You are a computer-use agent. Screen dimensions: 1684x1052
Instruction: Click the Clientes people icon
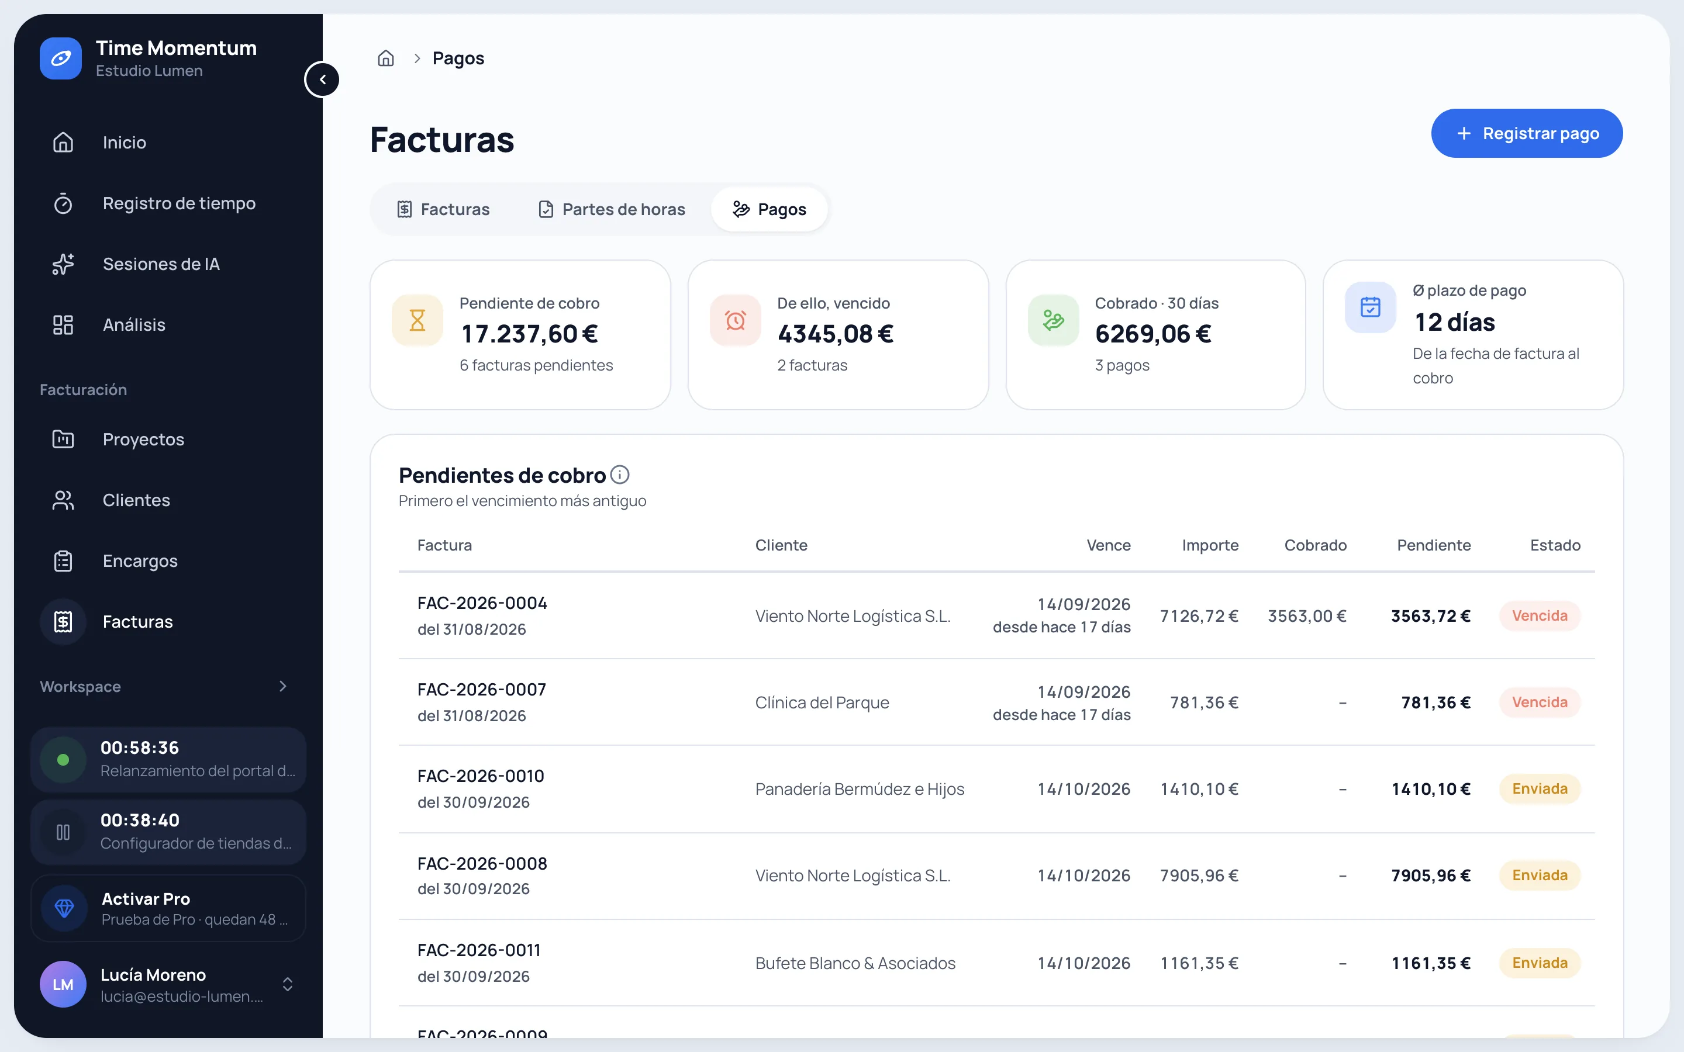[63, 500]
